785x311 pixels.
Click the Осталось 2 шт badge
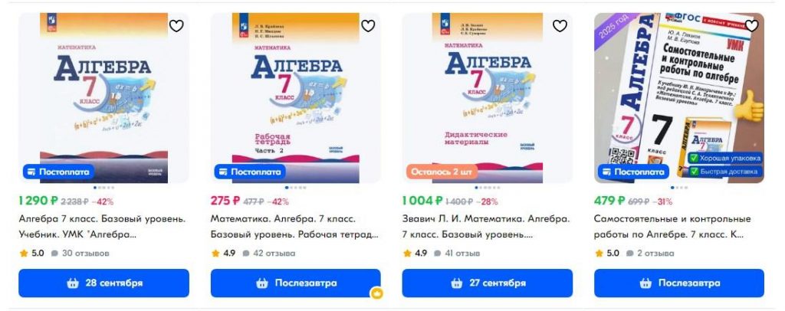(x=442, y=172)
